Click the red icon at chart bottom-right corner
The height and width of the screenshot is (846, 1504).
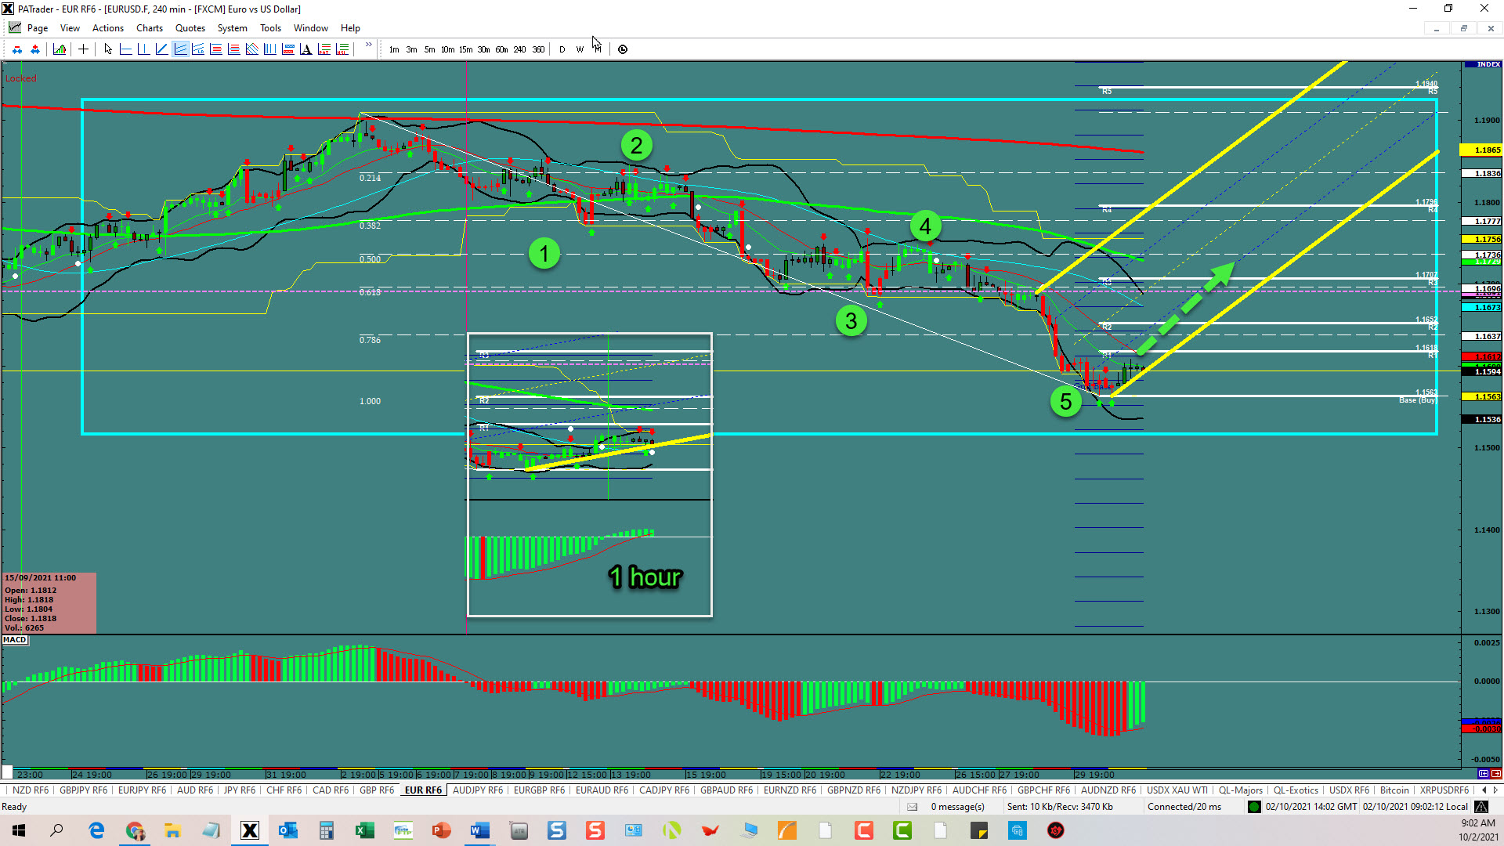pos(1495,774)
